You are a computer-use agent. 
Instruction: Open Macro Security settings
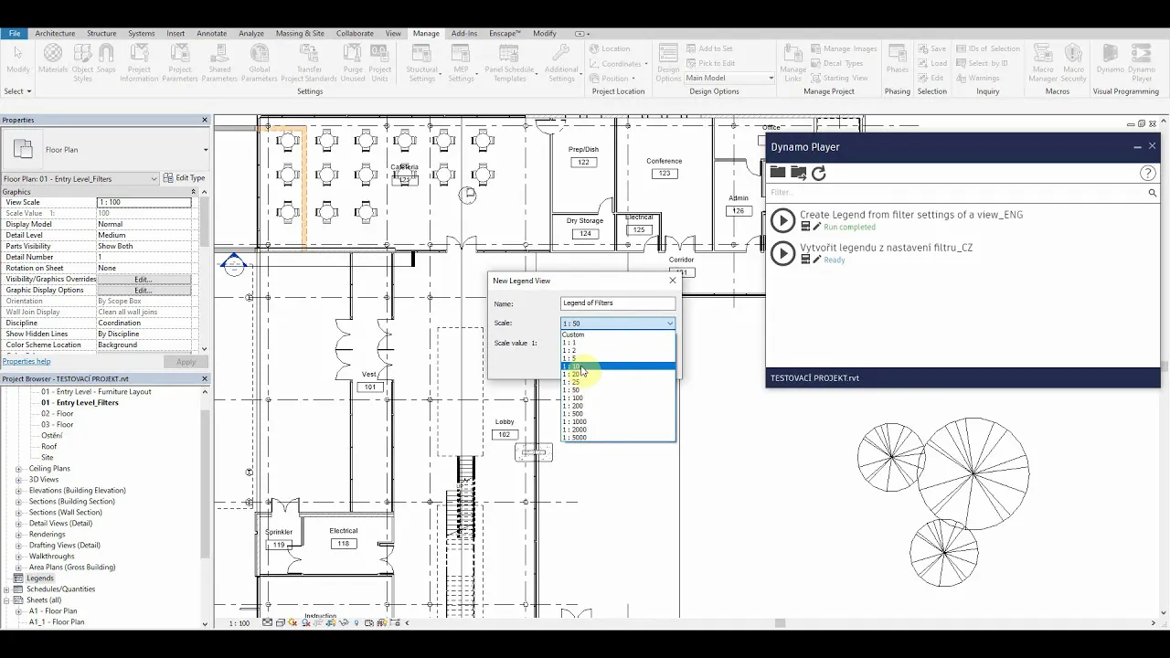(x=1073, y=61)
